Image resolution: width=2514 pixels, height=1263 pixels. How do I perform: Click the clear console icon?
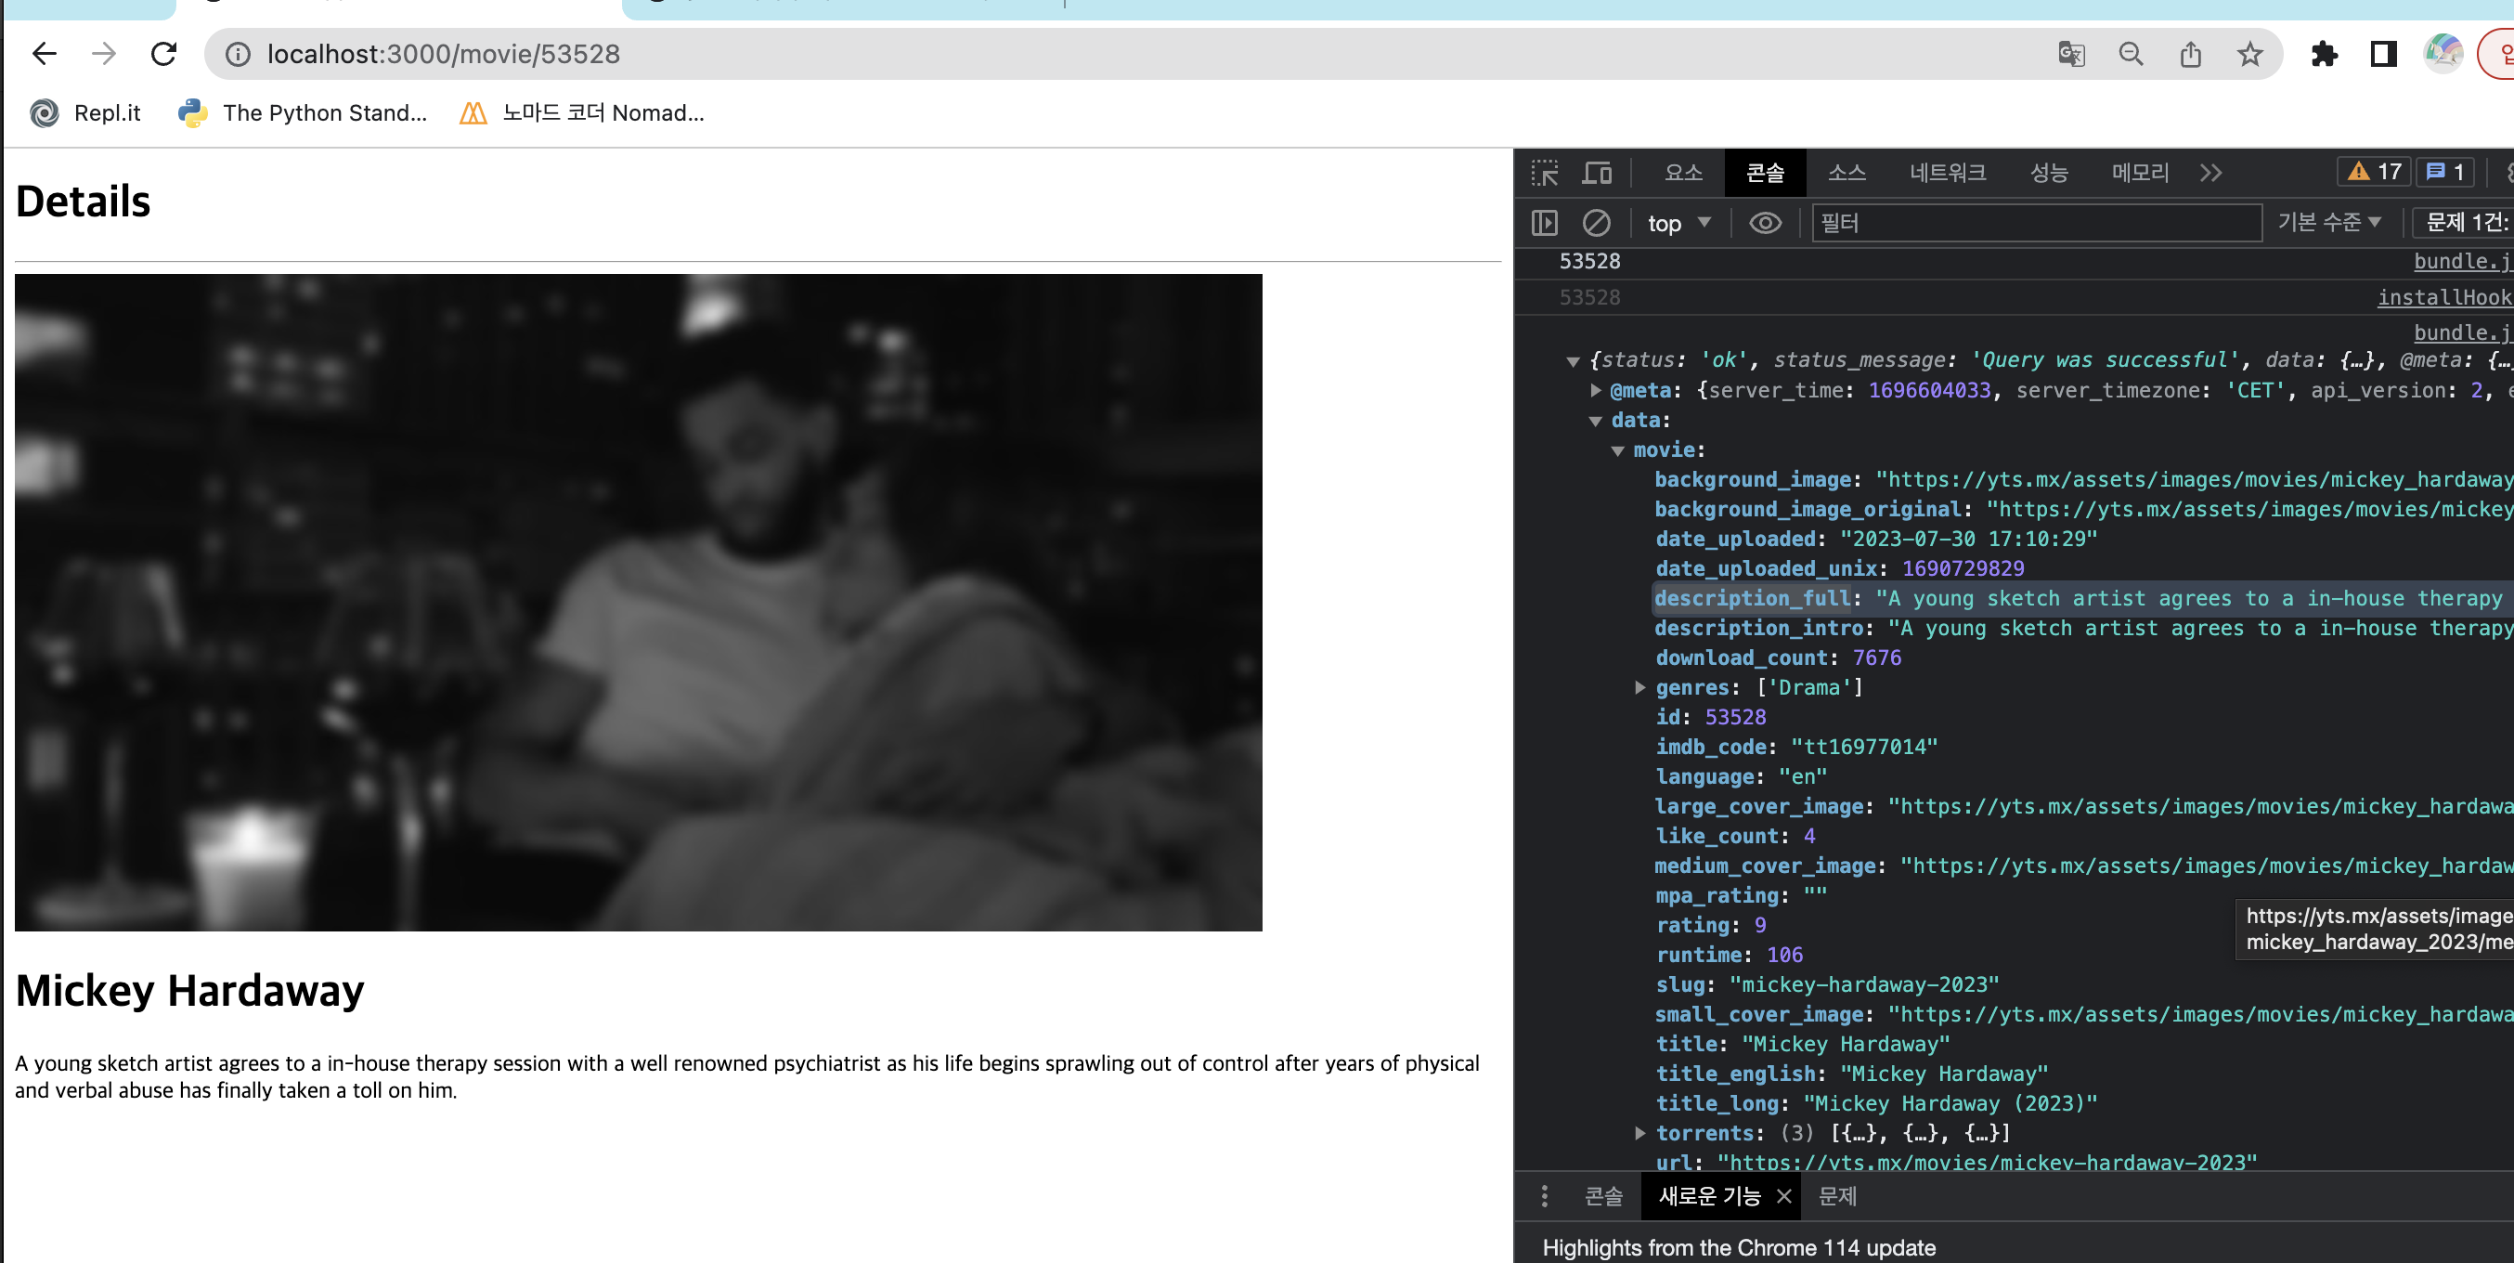[x=1596, y=224]
